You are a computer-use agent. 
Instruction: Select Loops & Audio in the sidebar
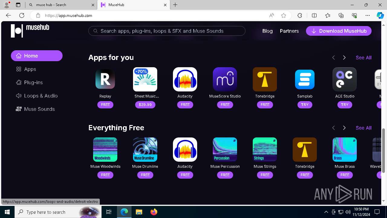(x=37, y=96)
